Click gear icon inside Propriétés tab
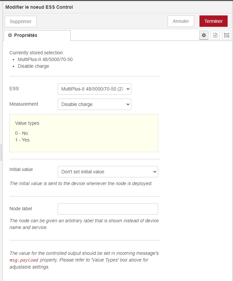This screenshot has height=281, width=233. coord(10,35)
